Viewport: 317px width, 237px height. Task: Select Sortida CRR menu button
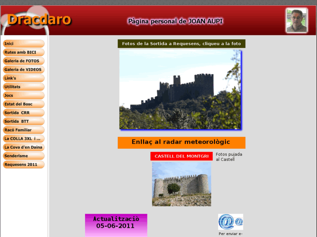tap(24, 113)
